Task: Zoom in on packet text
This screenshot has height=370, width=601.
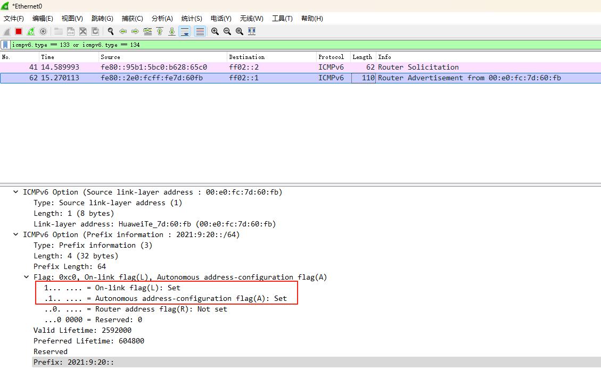Action: click(x=215, y=31)
